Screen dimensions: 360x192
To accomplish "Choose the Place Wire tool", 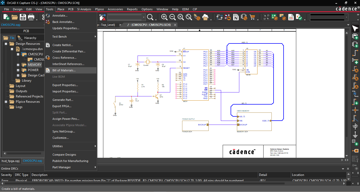I will [355, 52].
